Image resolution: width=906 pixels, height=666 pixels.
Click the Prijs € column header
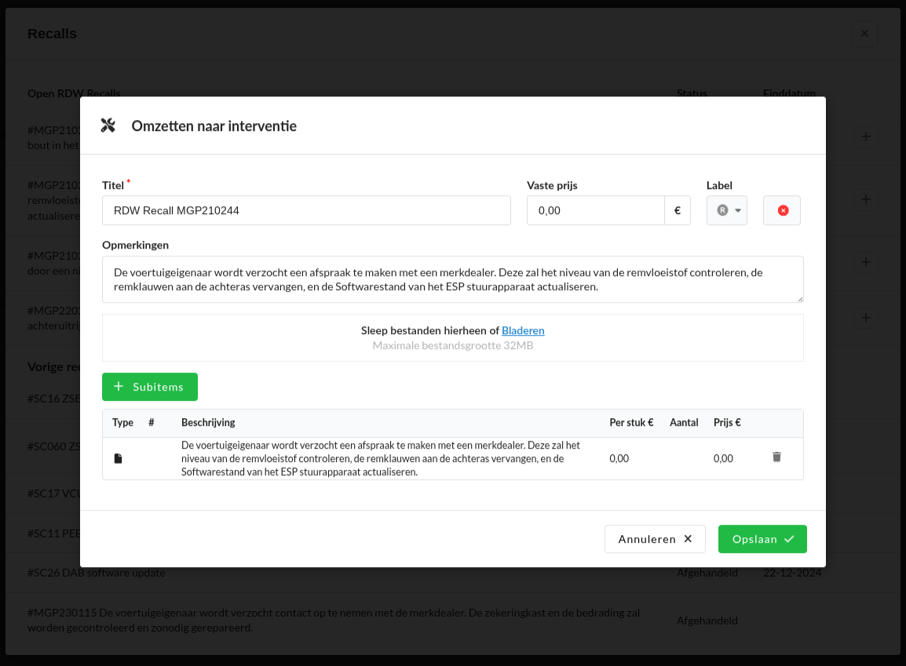(727, 423)
